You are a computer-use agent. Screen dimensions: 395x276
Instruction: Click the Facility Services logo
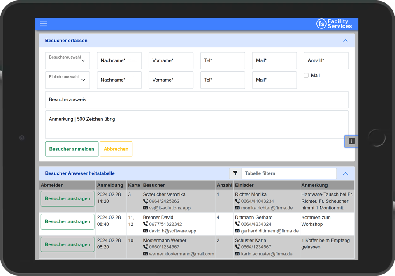click(x=334, y=24)
